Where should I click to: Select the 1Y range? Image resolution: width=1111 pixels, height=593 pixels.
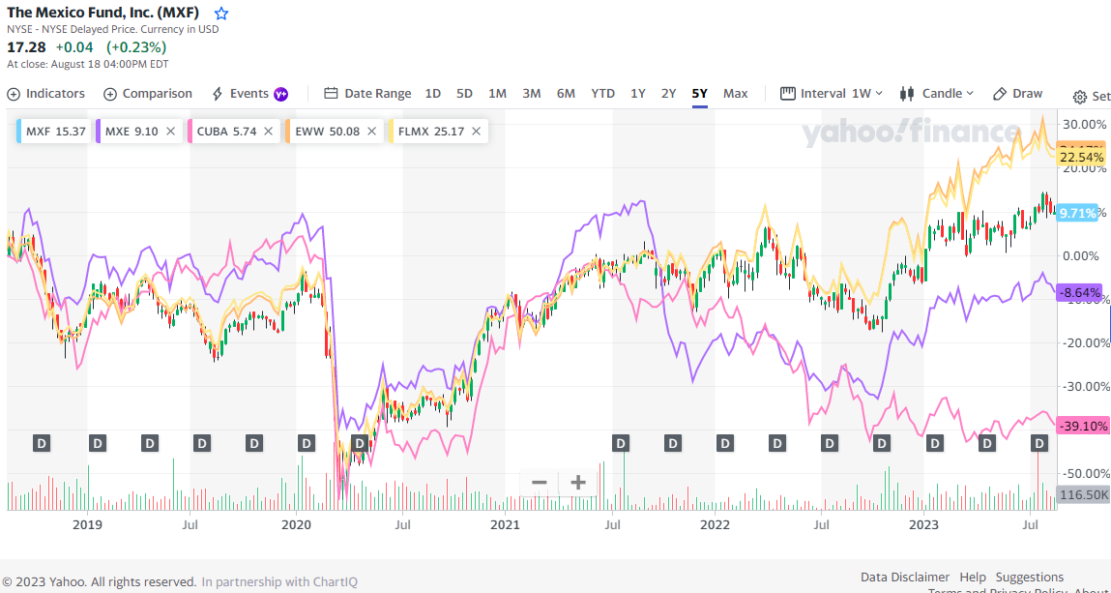[x=638, y=94]
